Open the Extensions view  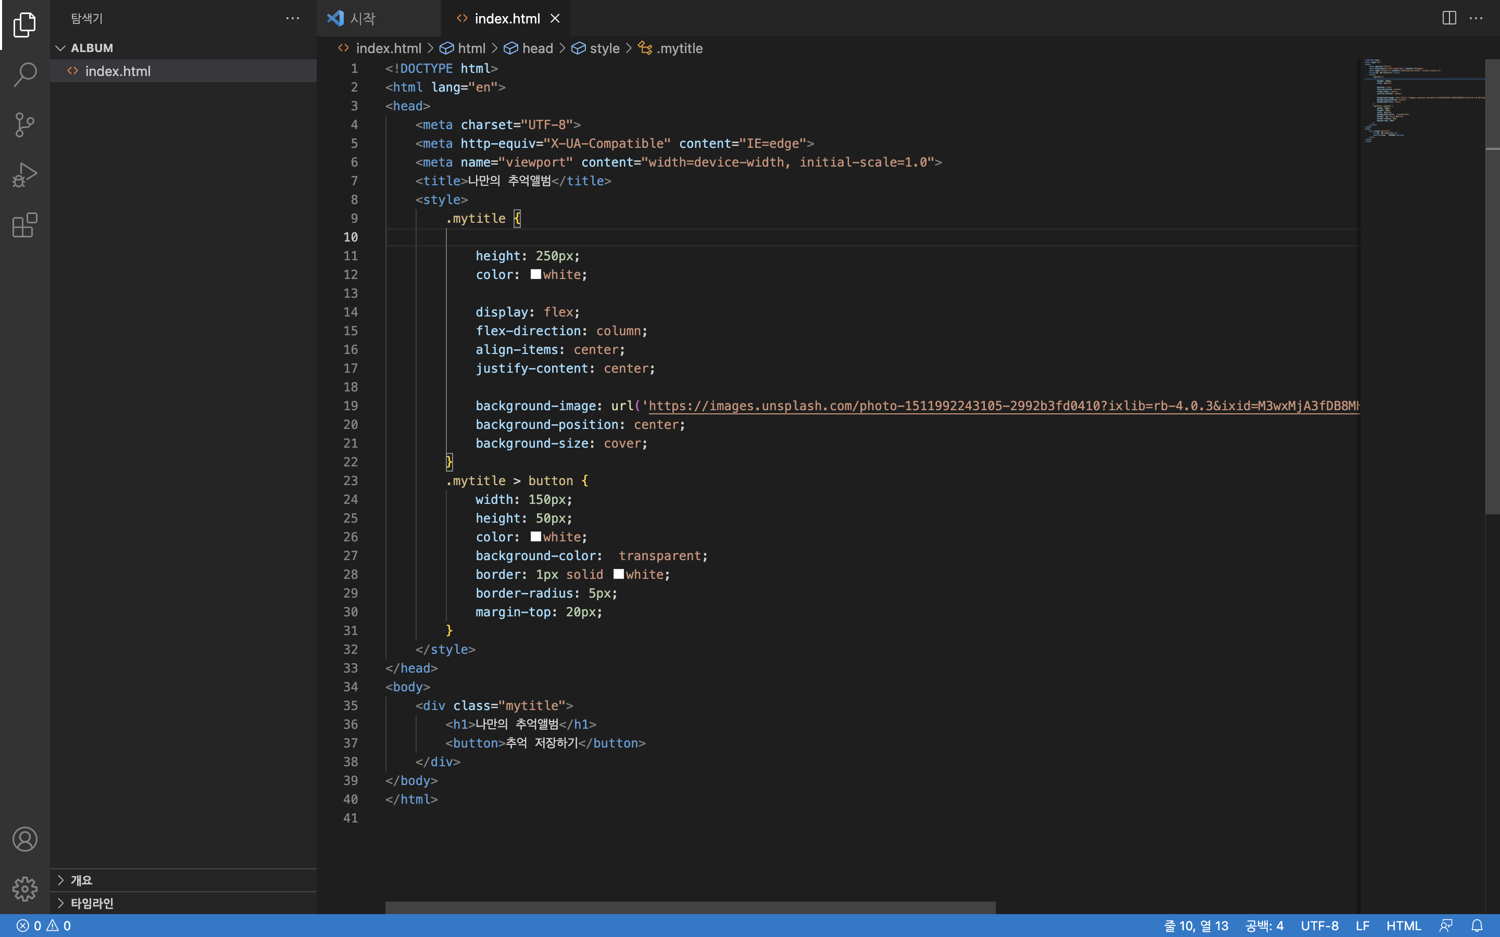25,225
